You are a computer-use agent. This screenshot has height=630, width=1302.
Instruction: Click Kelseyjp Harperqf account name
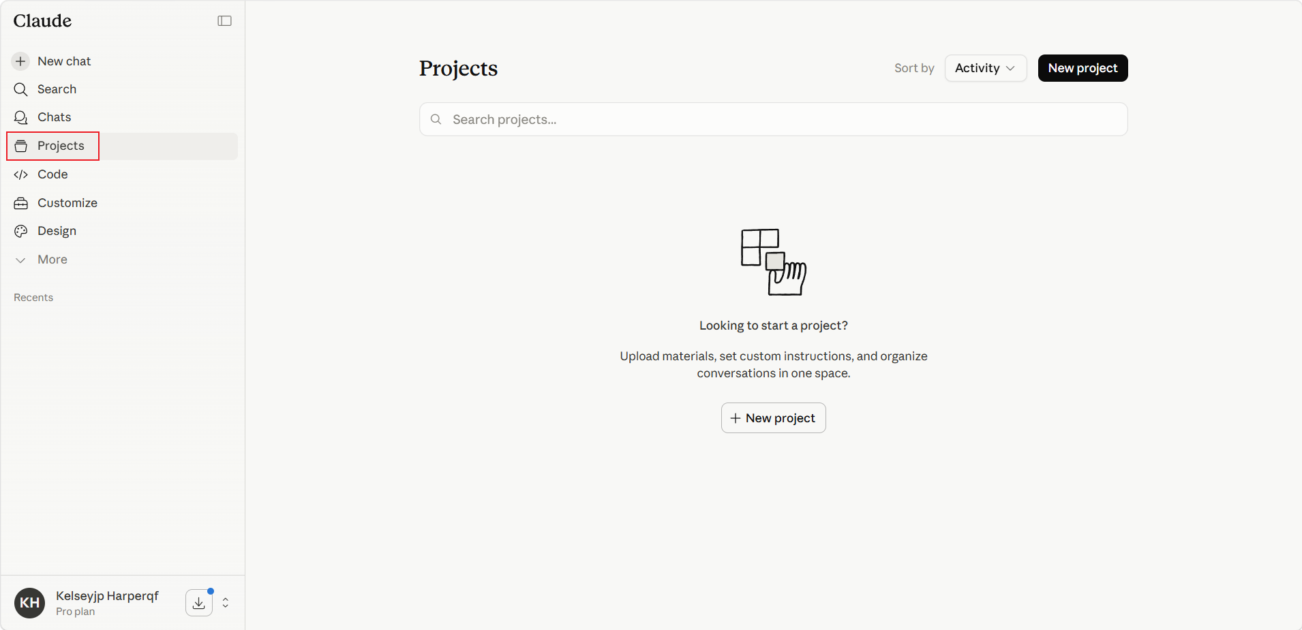pyautogui.click(x=107, y=596)
